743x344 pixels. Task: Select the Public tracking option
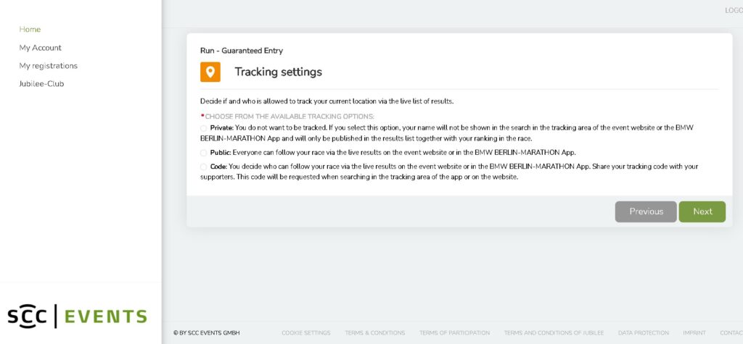[204, 153]
